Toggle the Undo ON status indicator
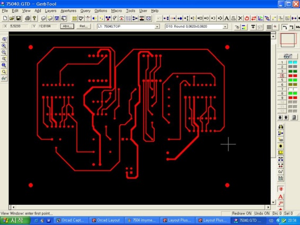The image size is (300, 225). [x=262, y=213]
